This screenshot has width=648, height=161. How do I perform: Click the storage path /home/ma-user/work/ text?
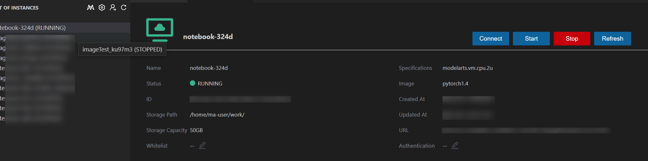pyautogui.click(x=217, y=115)
